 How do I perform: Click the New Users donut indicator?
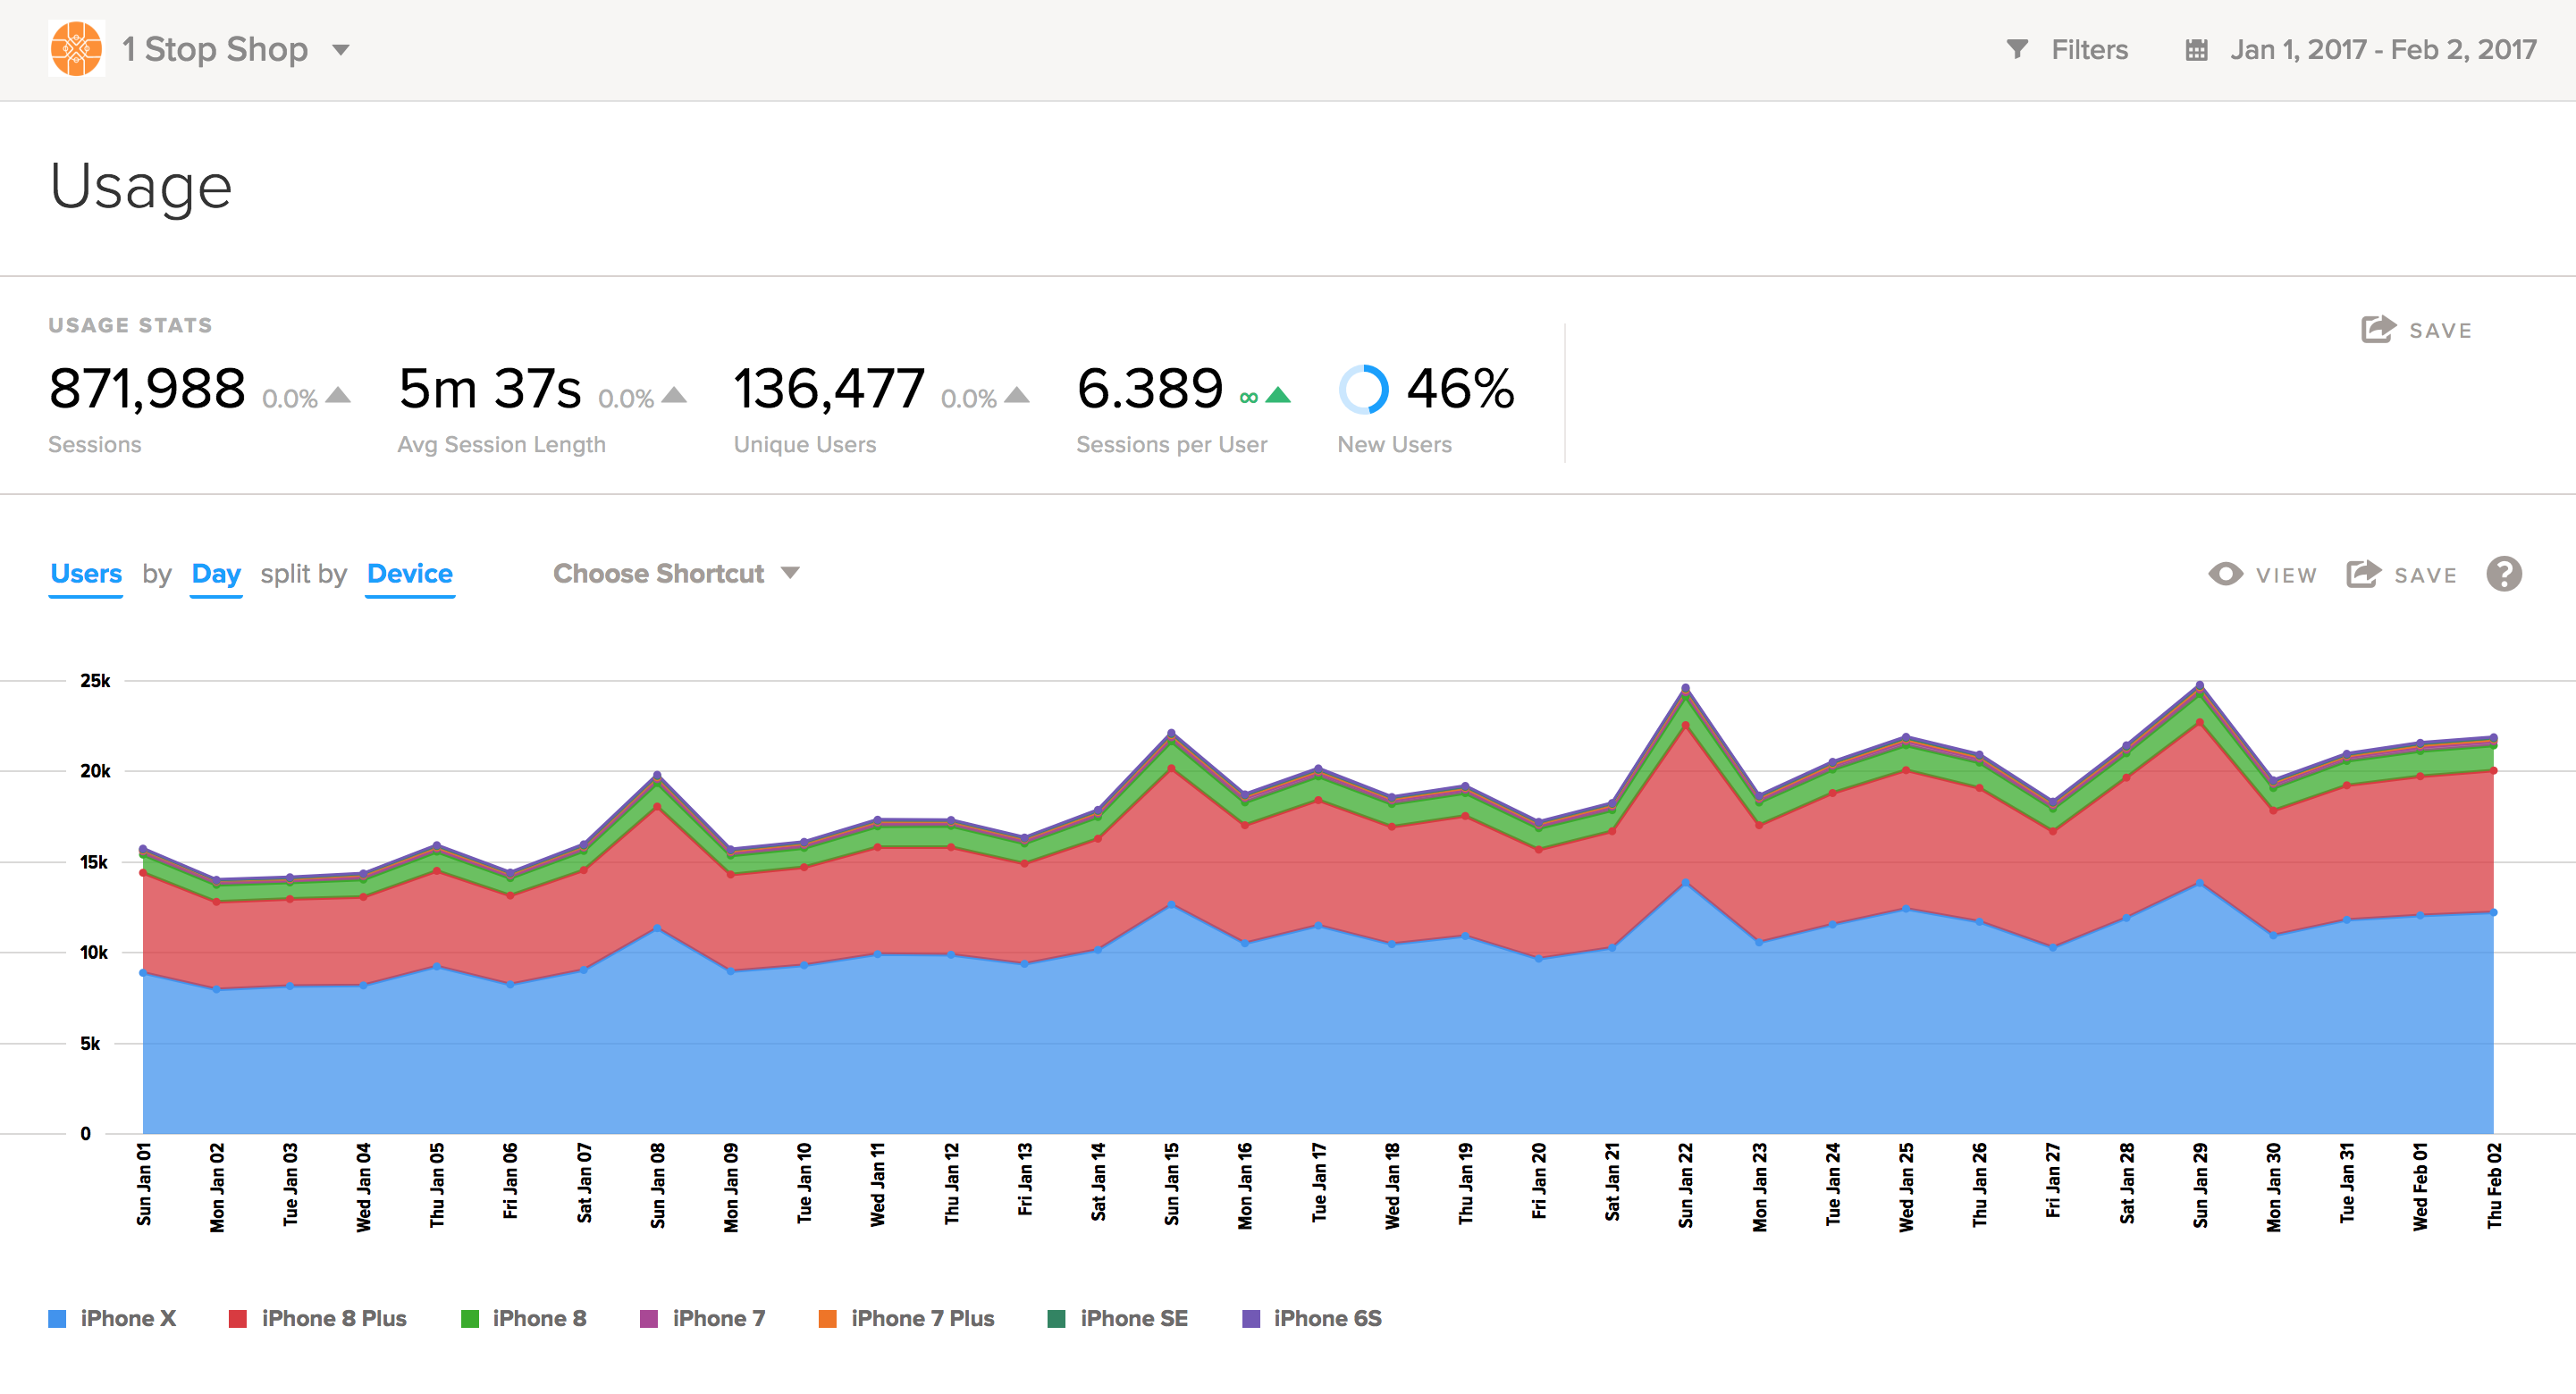(1363, 389)
